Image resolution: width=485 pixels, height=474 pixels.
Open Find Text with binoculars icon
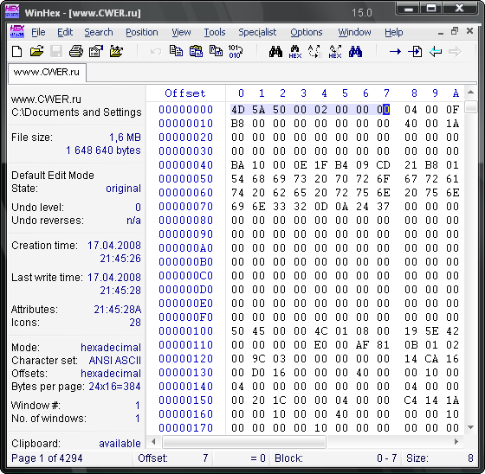pyautogui.click(x=275, y=51)
